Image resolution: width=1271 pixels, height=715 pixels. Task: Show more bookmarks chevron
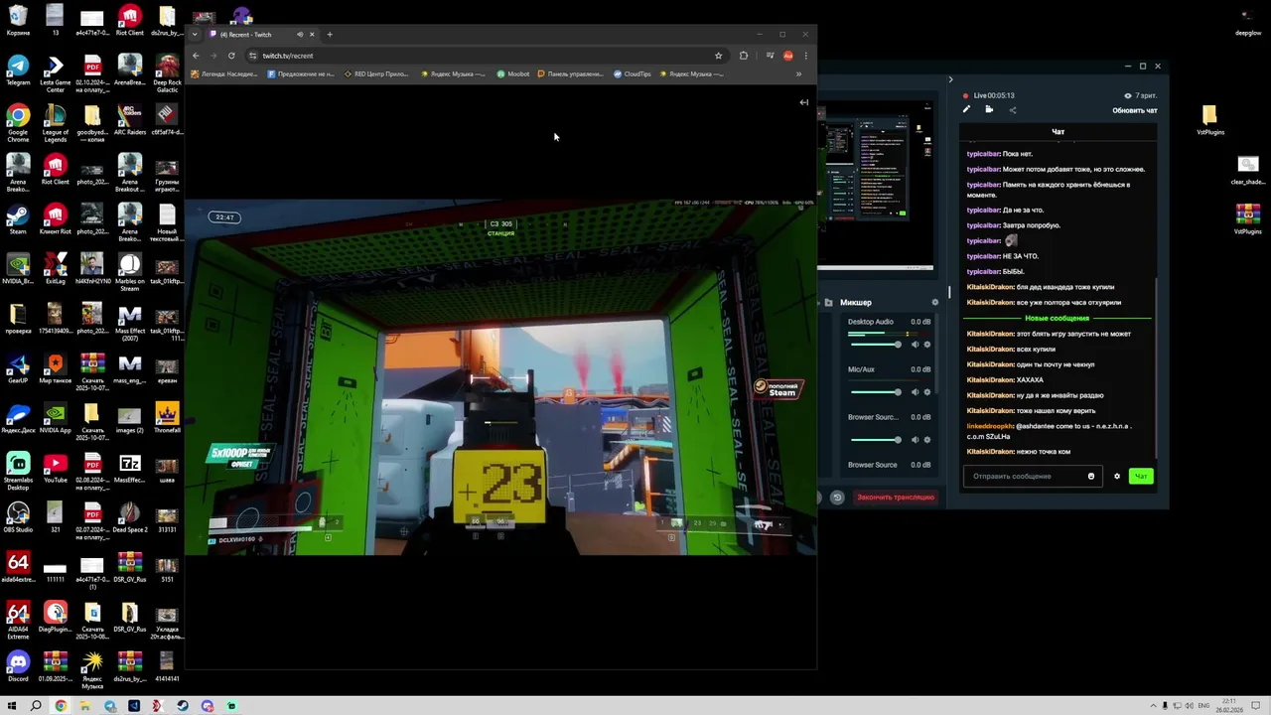798,73
